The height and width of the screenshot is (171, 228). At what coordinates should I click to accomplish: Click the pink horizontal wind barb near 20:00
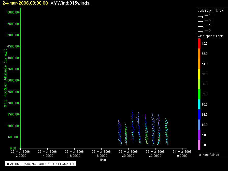pyautogui.click(x=129, y=139)
